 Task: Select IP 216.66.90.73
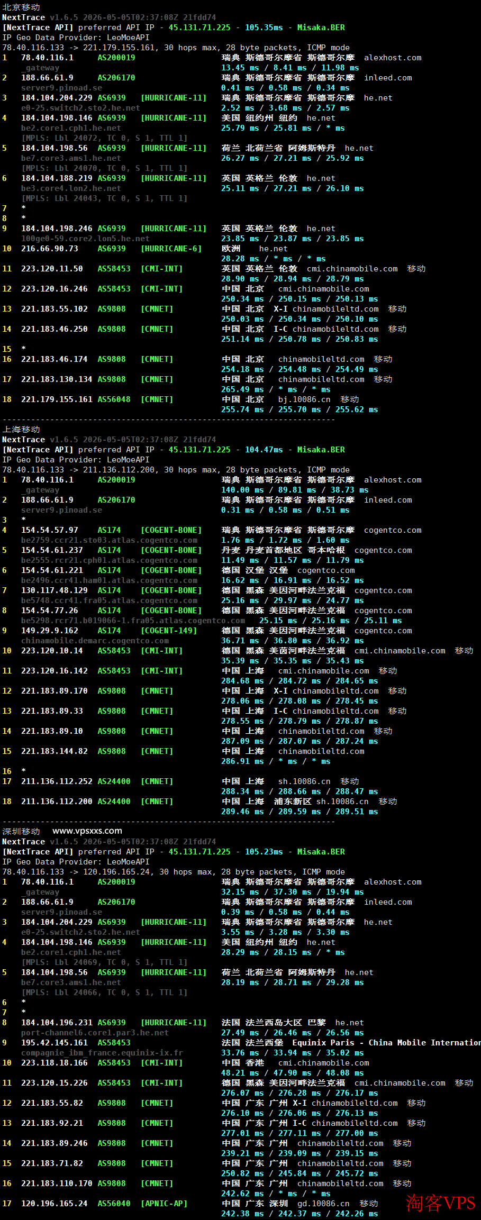point(50,249)
